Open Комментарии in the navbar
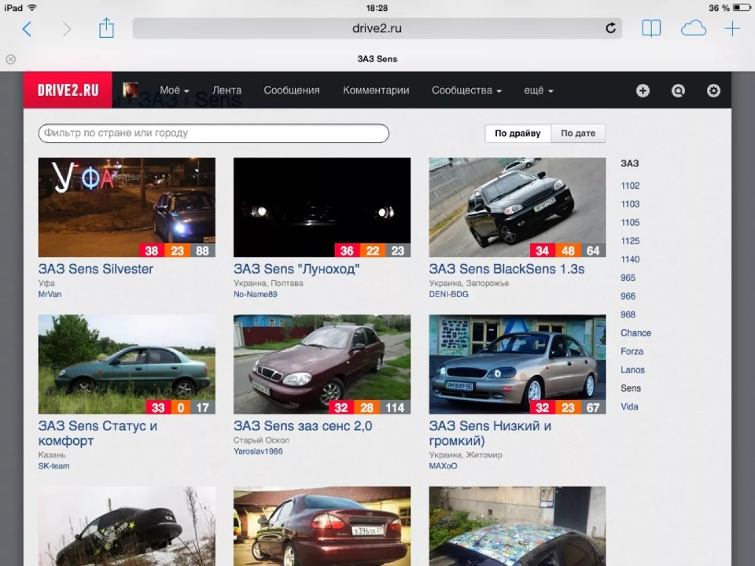 (x=376, y=90)
